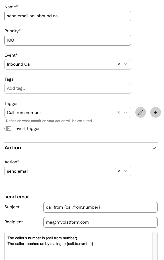Click the email Subject field
The height and width of the screenshot is (260, 164).
(x=100, y=207)
